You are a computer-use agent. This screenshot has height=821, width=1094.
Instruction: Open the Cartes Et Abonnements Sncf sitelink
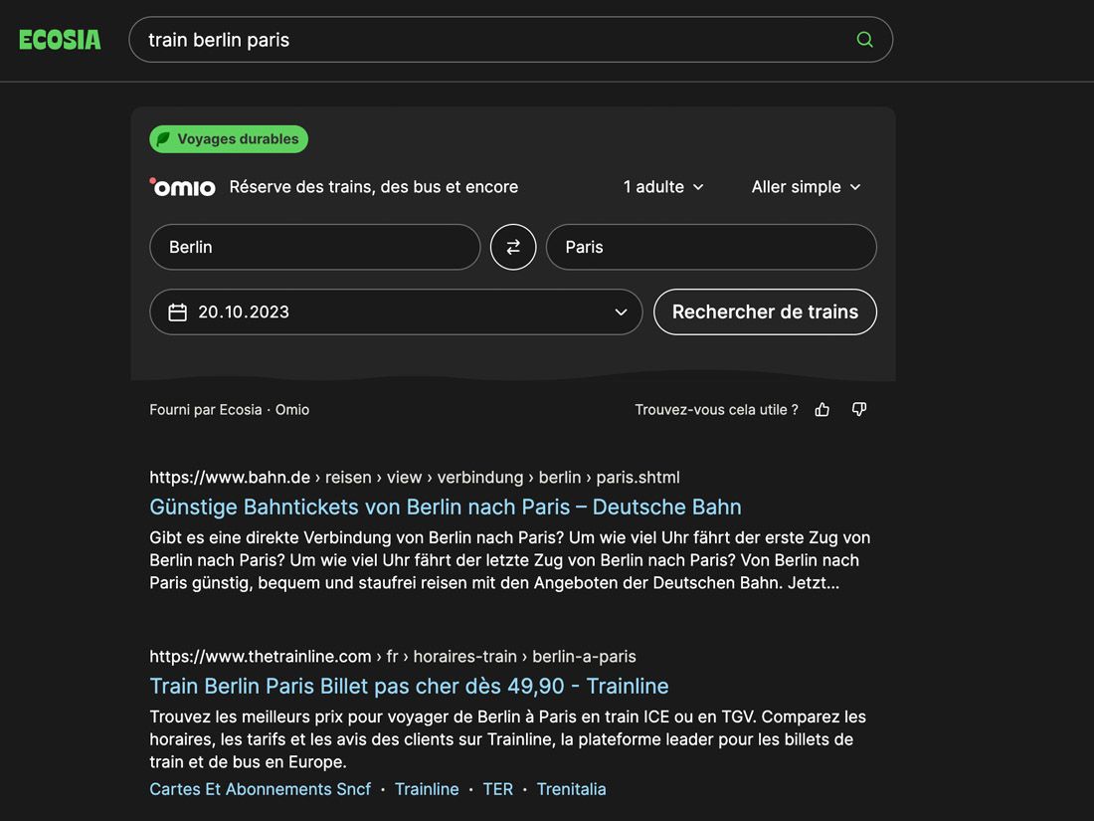(x=261, y=789)
